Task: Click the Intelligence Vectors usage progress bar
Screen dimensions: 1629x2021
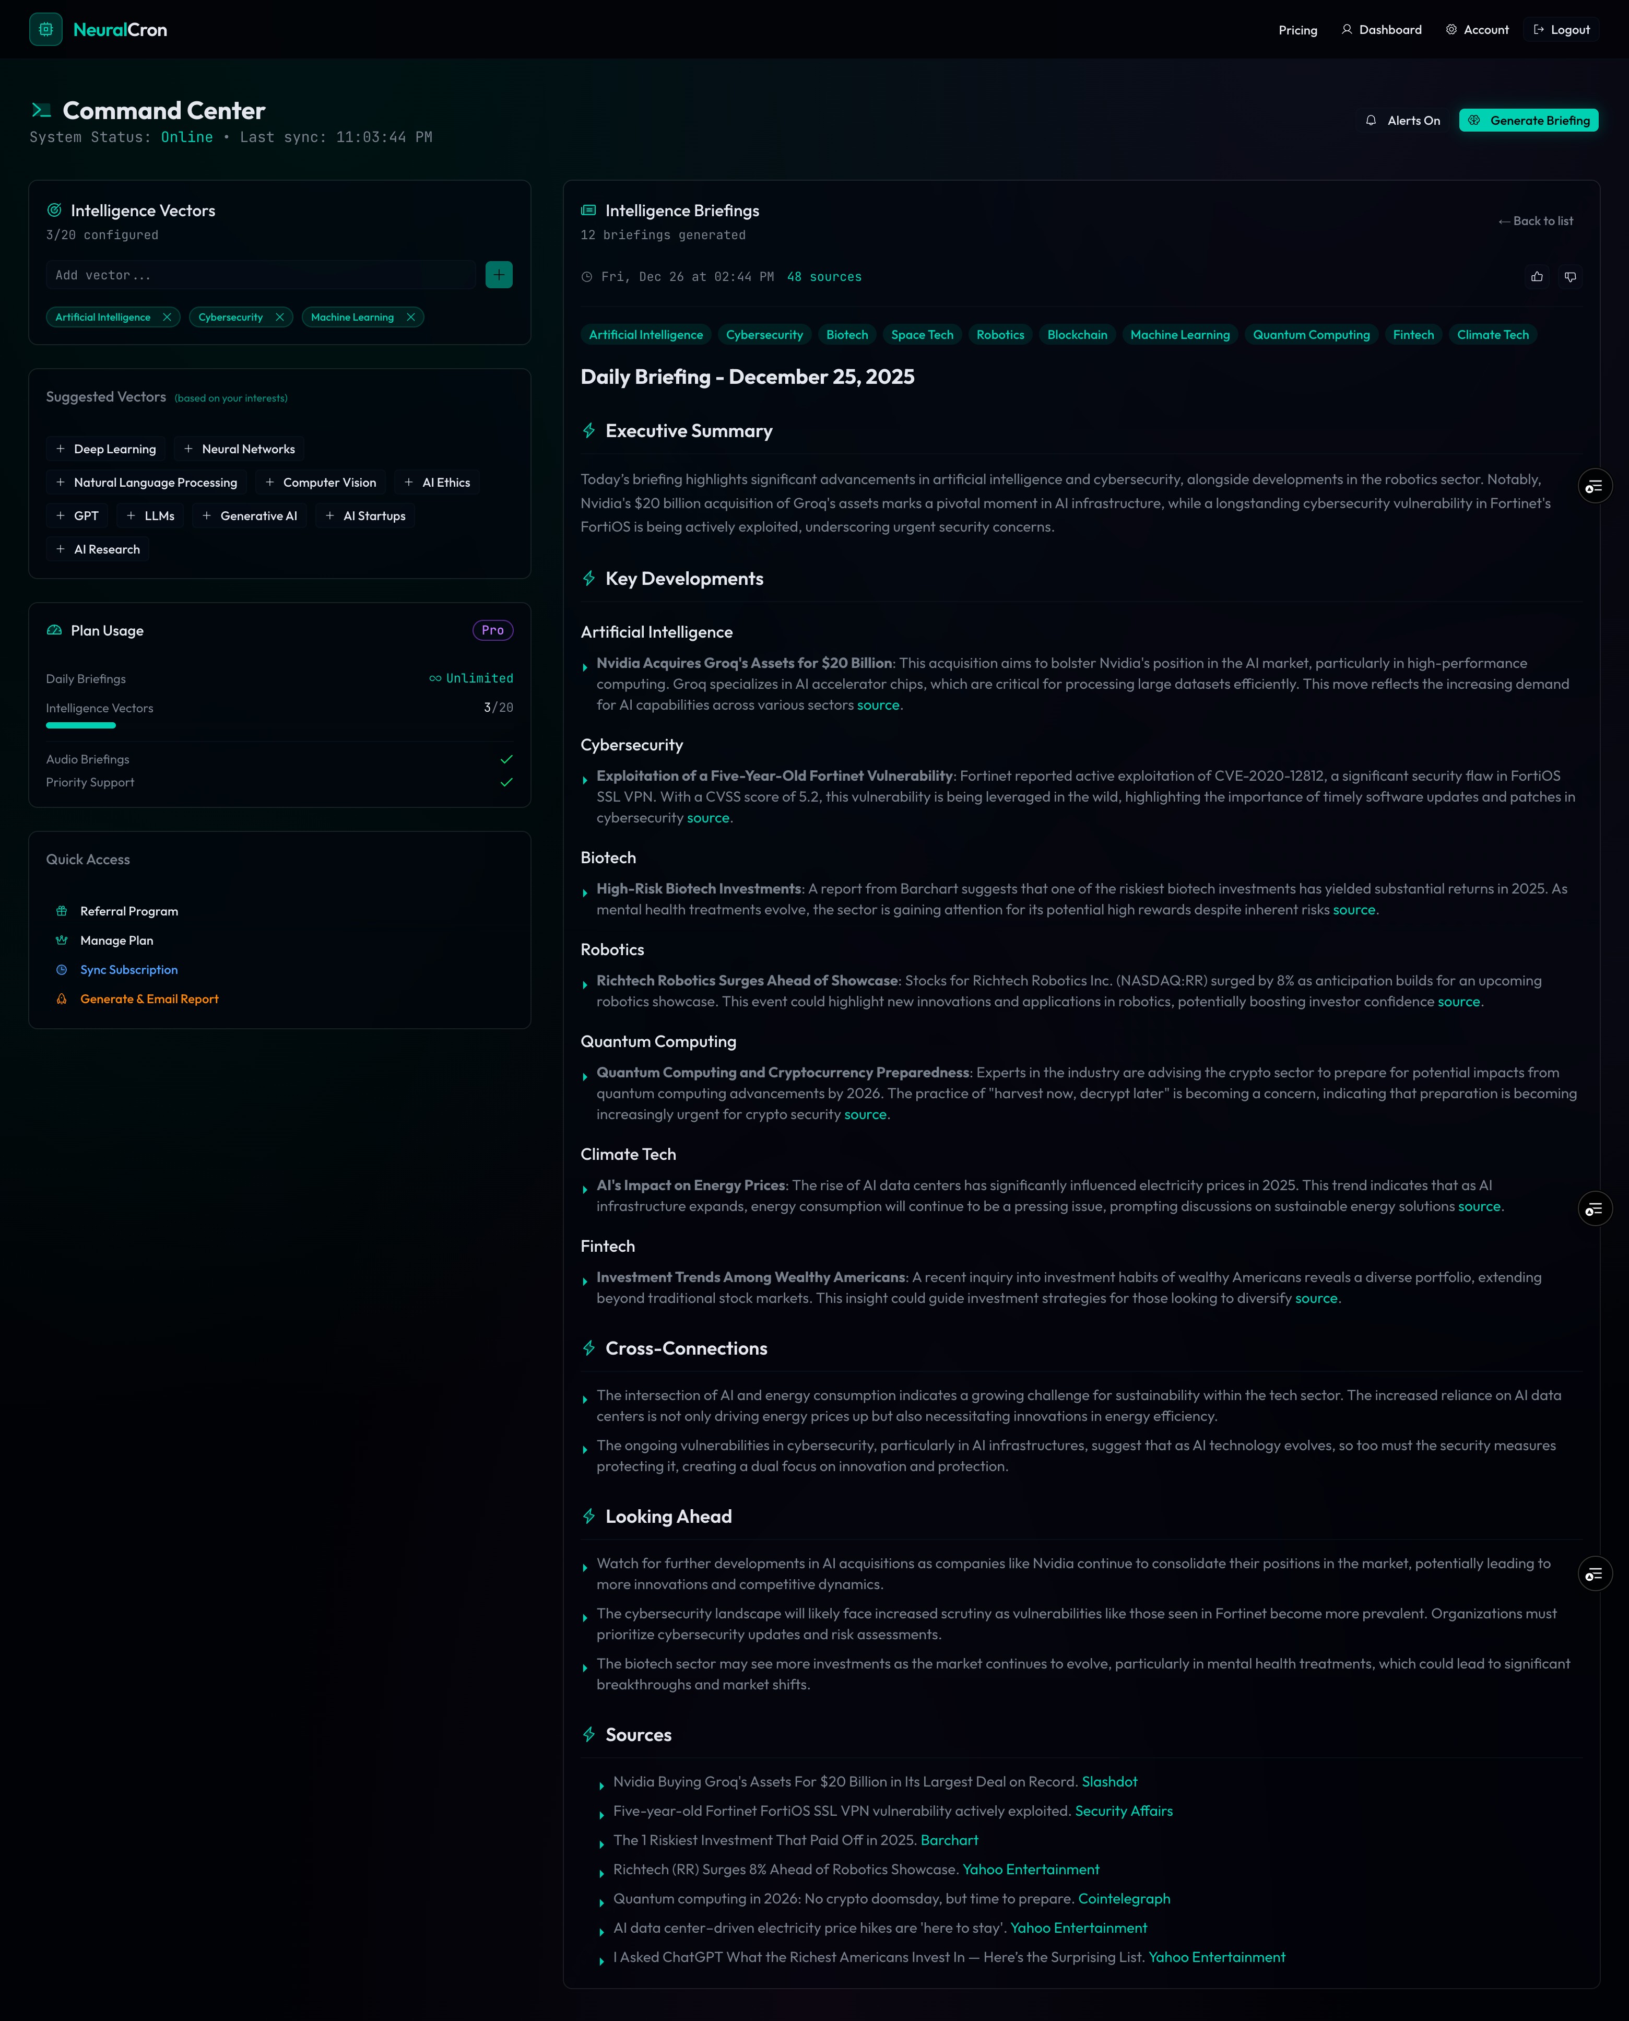Action: 81,725
